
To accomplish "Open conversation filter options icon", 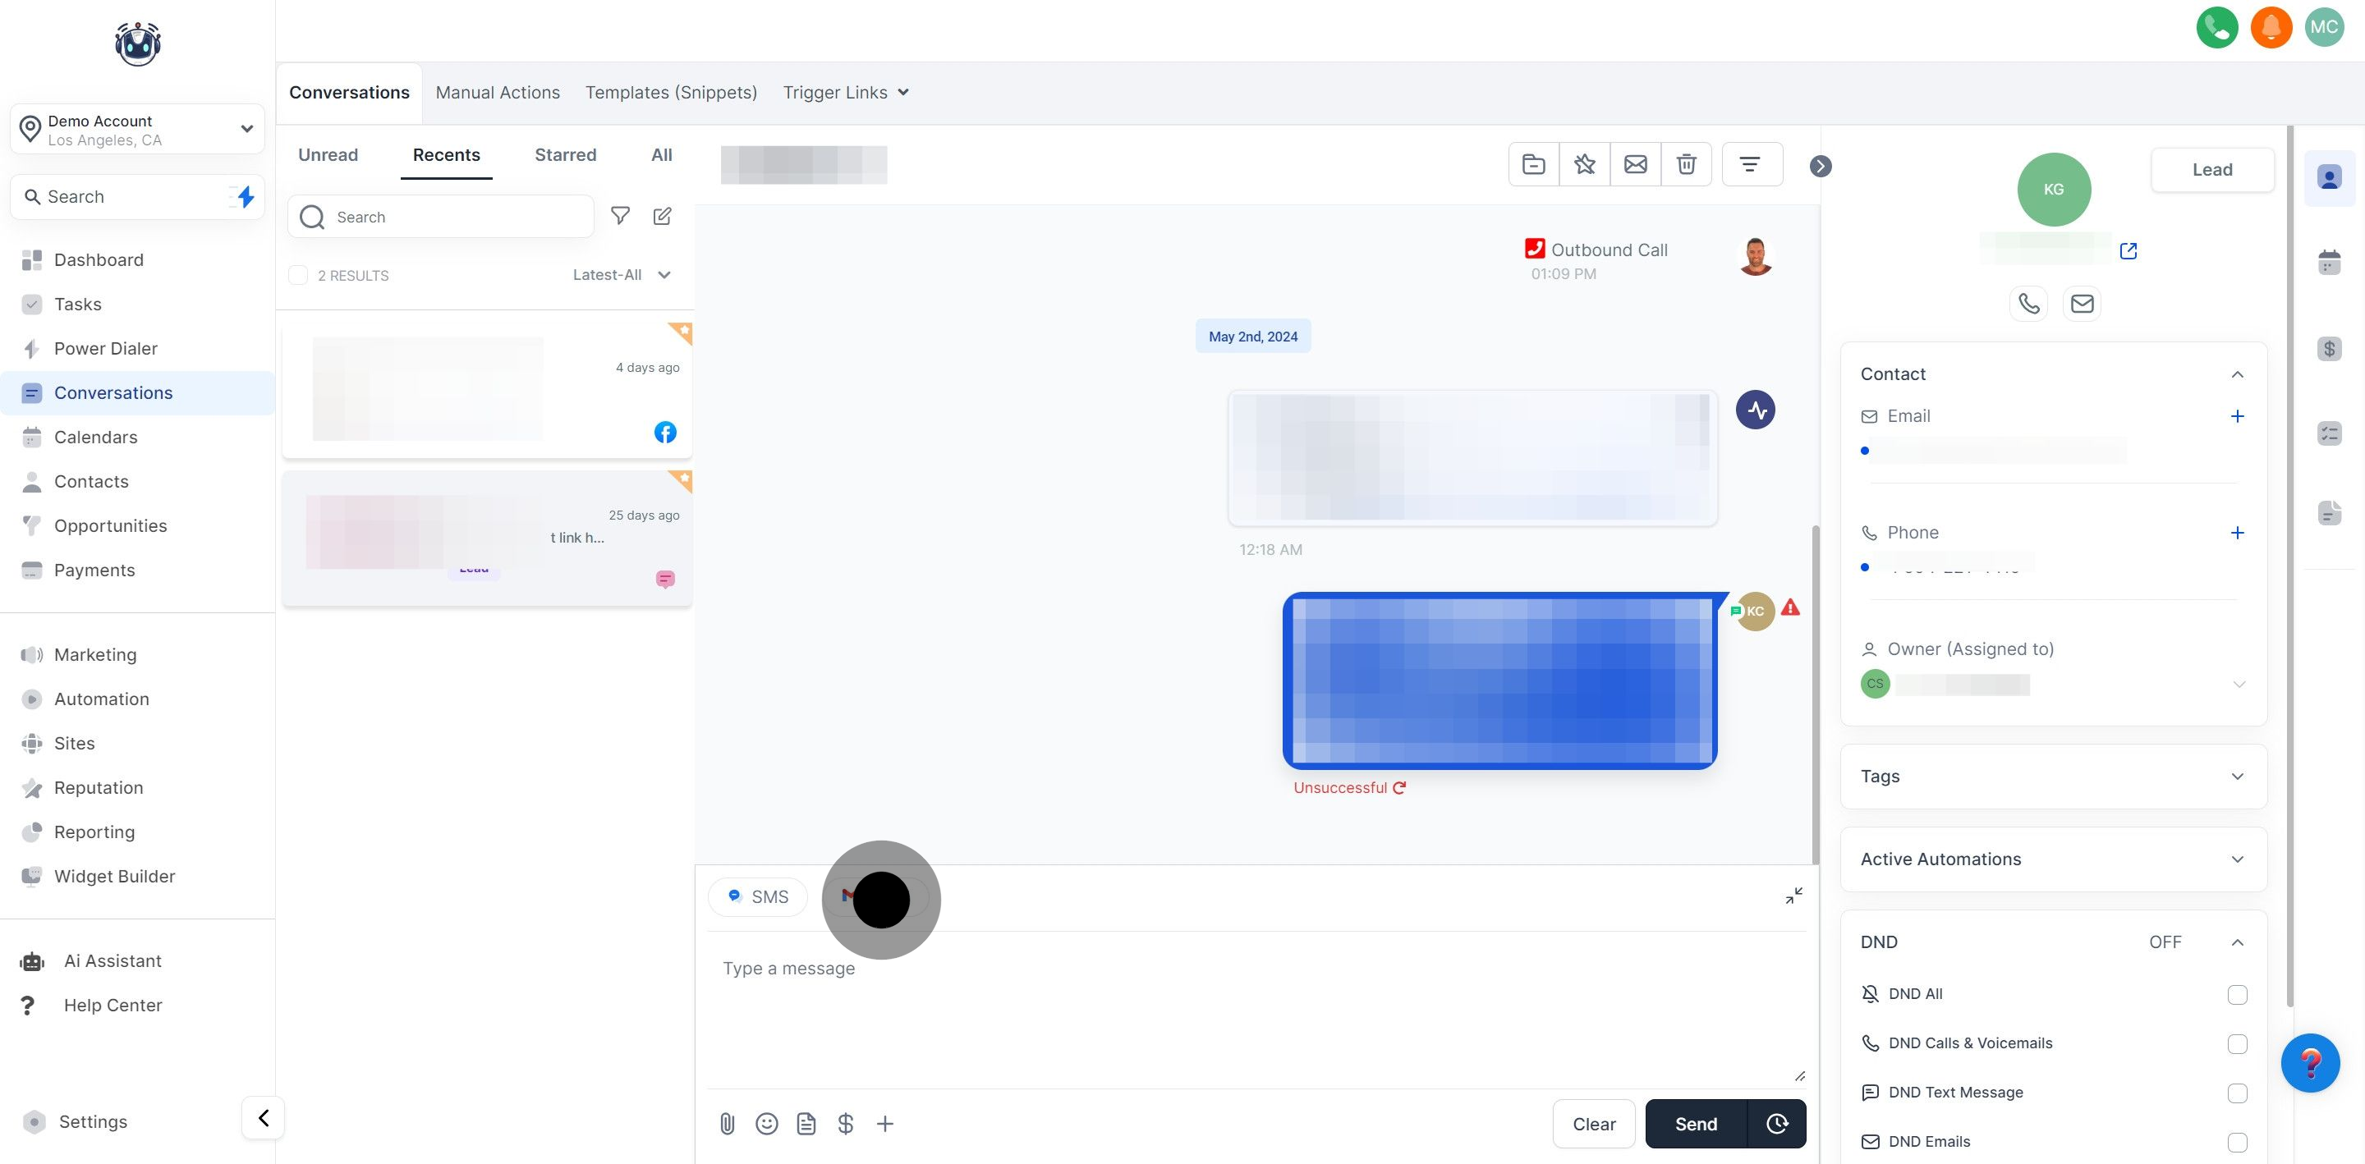I will point(1752,163).
